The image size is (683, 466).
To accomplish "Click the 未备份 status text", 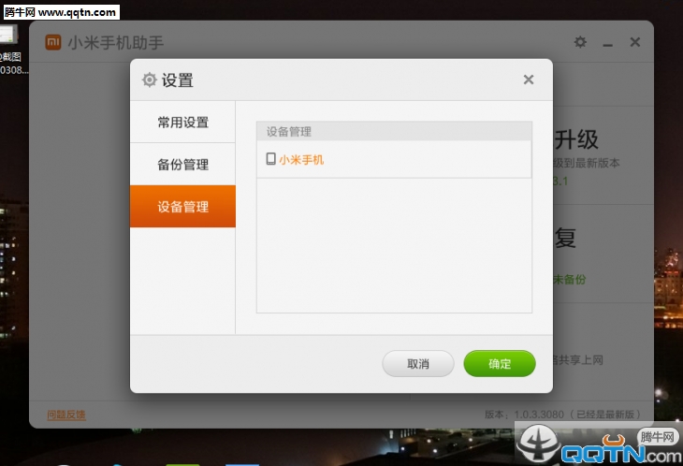I will coord(569,279).
